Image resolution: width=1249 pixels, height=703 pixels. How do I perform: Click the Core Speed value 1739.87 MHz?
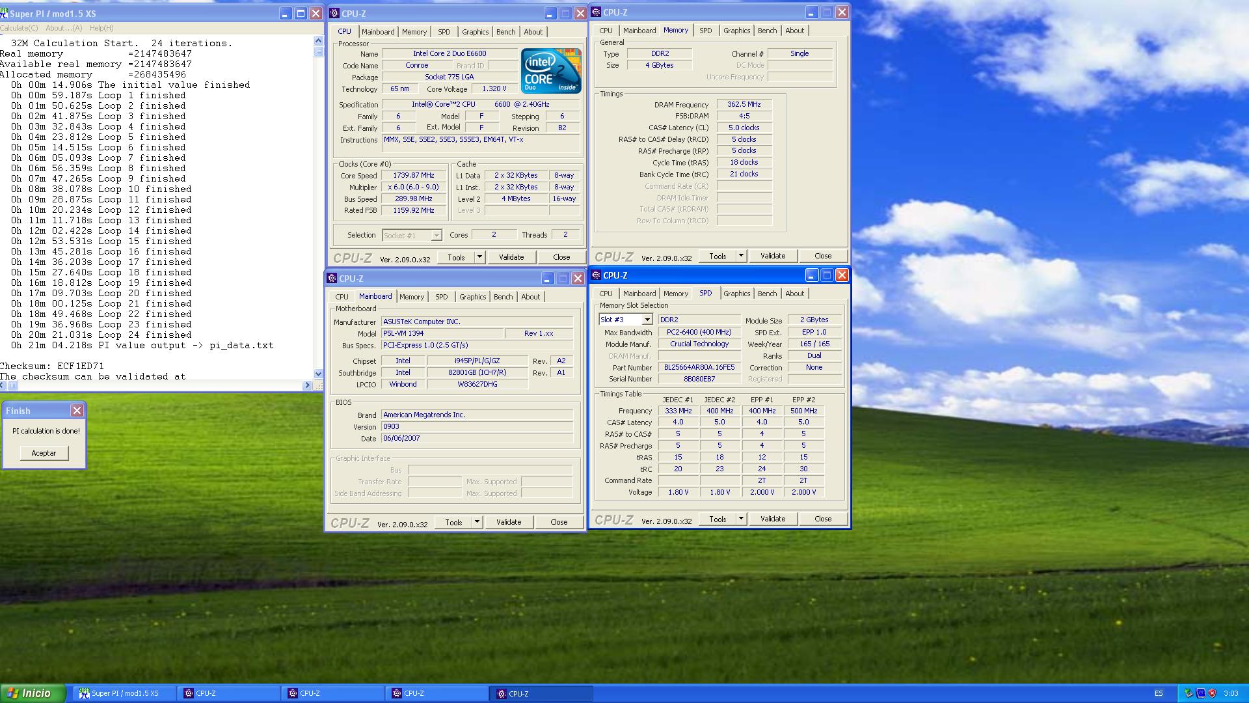(x=414, y=176)
